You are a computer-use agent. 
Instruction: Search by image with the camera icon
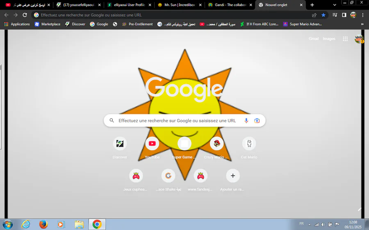click(257, 121)
